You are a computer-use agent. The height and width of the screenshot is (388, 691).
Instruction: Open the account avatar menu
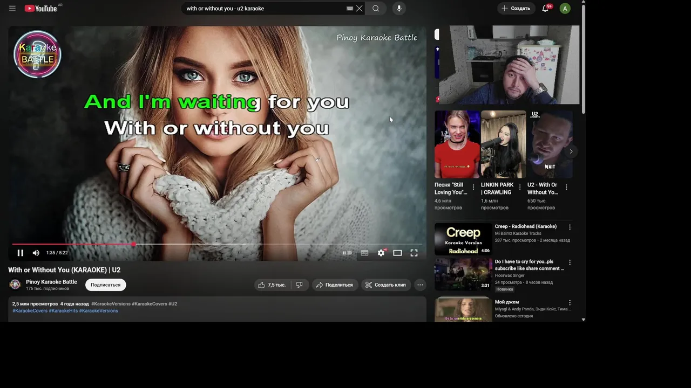[565, 8]
